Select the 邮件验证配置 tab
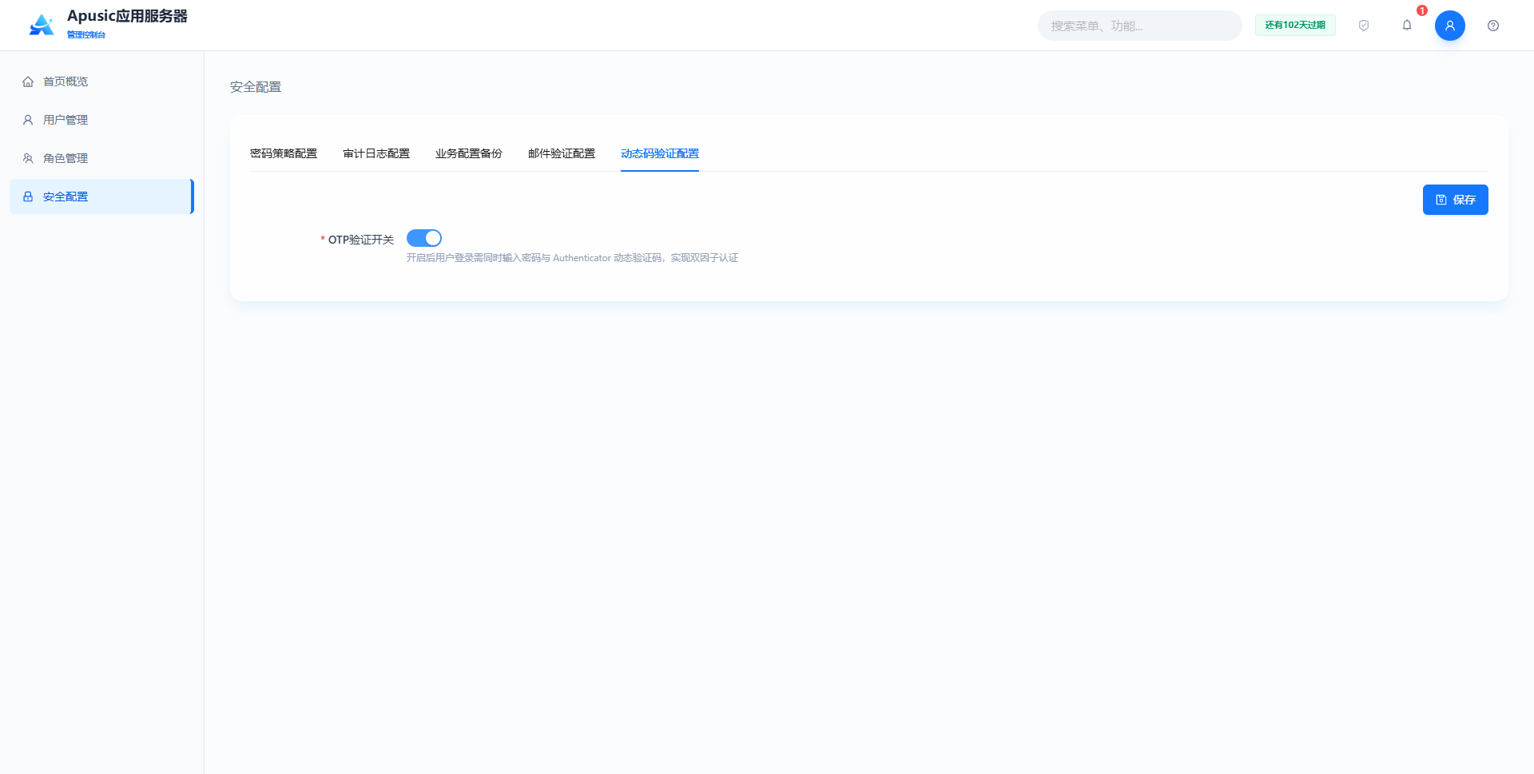The image size is (1534, 774). click(x=562, y=153)
